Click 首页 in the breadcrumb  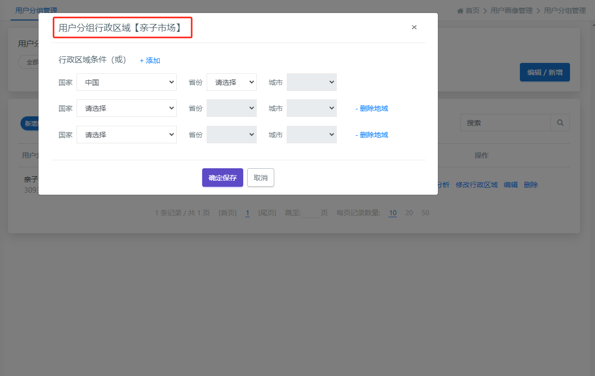coord(472,10)
